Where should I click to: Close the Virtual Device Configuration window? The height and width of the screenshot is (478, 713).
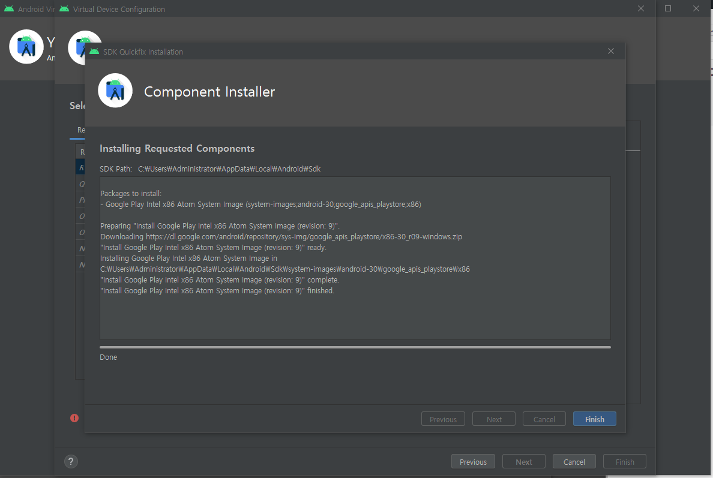641,8
